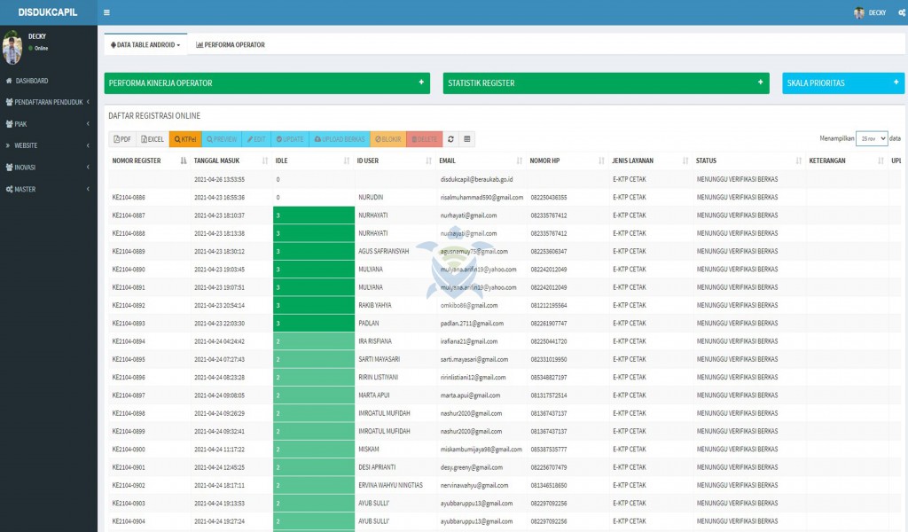Click the UPLOAD BERKAS button

point(340,139)
